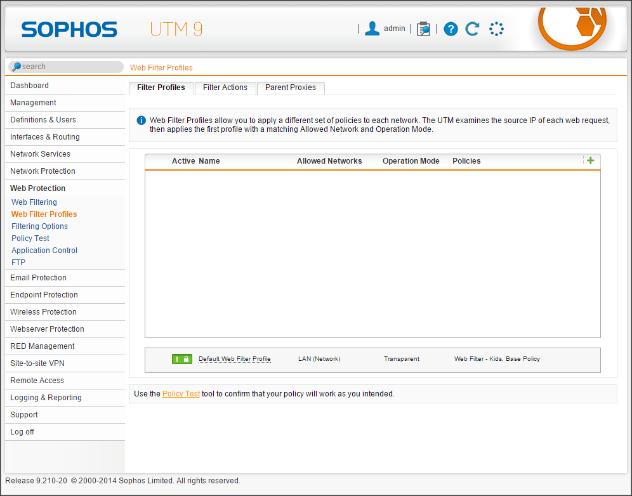Expand the Definitions & Users section
Image resolution: width=632 pixels, height=496 pixels.
pos(43,120)
